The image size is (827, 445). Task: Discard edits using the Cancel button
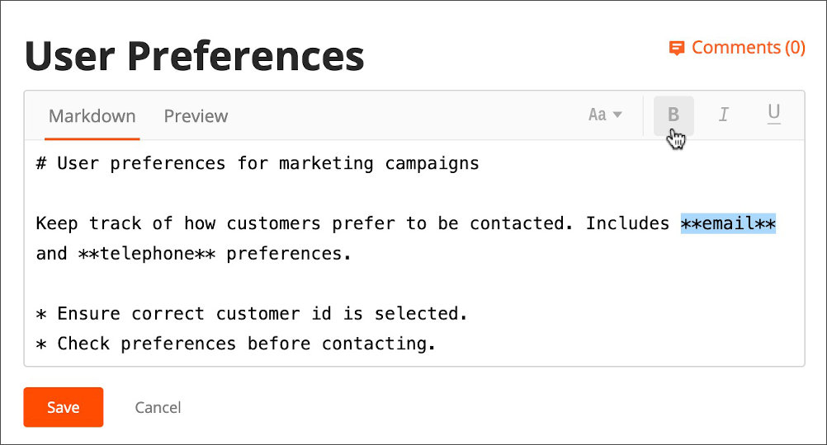[158, 407]
